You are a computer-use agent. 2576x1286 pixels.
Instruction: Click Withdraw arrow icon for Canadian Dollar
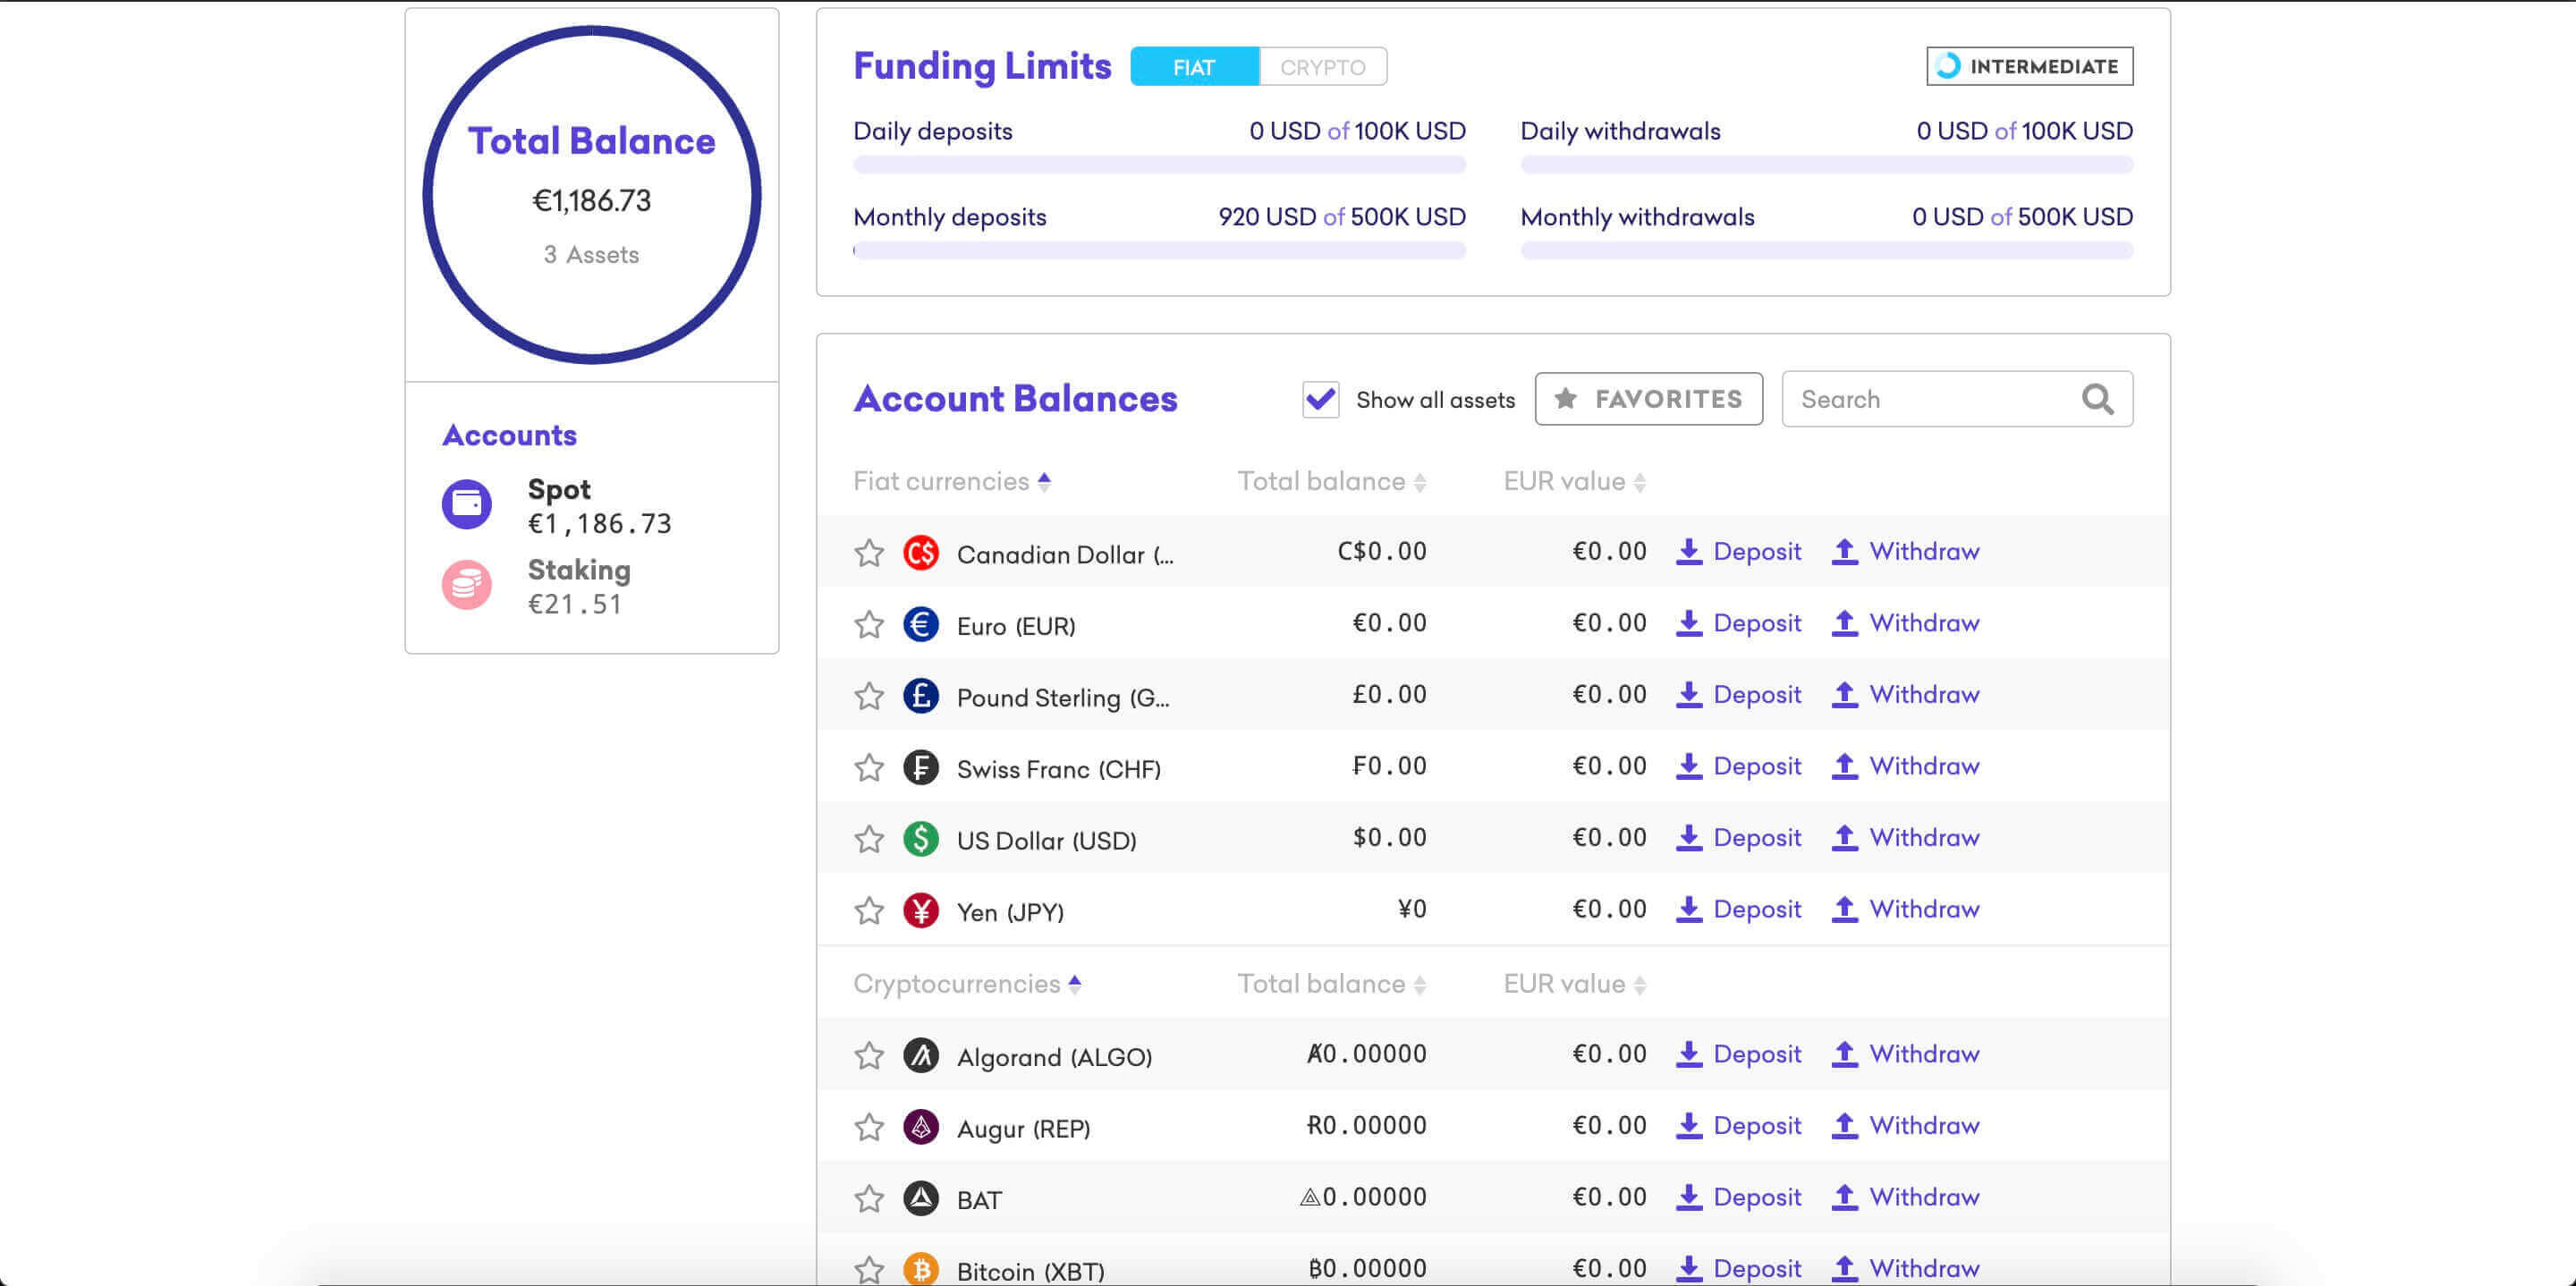(x=1844, y=551)
